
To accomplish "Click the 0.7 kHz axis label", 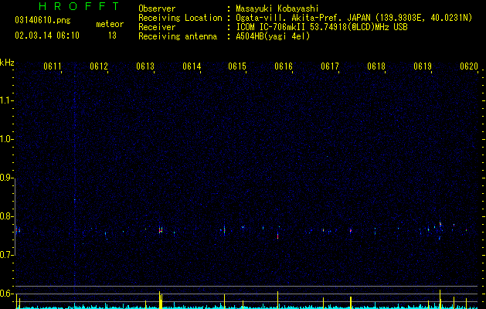I will tap(7, 255).
